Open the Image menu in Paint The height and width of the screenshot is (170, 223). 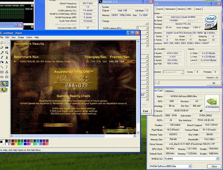point(21,37)
